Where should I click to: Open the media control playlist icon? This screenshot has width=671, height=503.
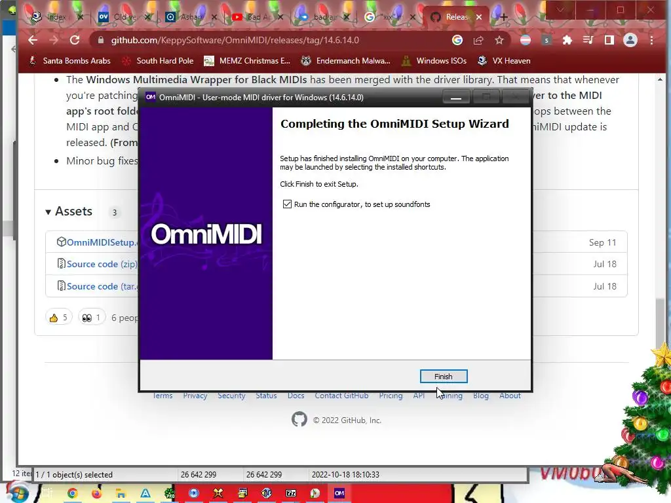coord(588,40)
